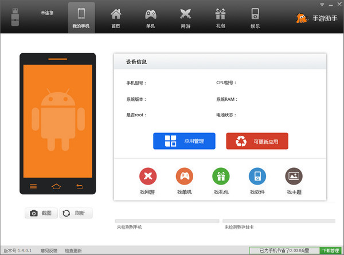Viewport: 344px width, 255px height.
Task: Click the 是否root label
Action: (x=136, y=115)
